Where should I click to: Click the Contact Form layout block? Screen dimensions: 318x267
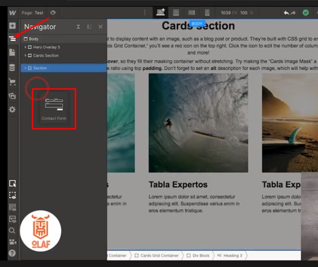(x=54, y=108)
